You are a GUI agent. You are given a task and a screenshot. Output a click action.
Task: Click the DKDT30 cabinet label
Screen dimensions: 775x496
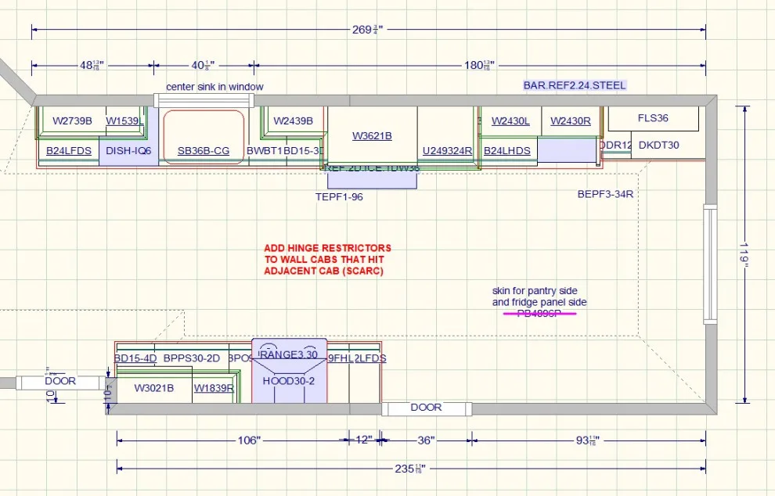pos(658,145)
